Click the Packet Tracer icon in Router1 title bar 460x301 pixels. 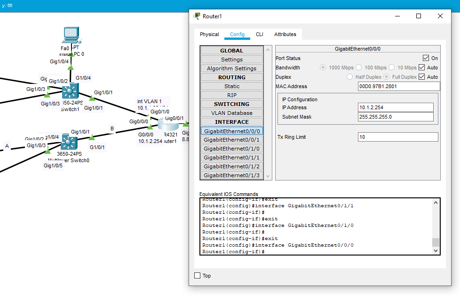point(197,16)
